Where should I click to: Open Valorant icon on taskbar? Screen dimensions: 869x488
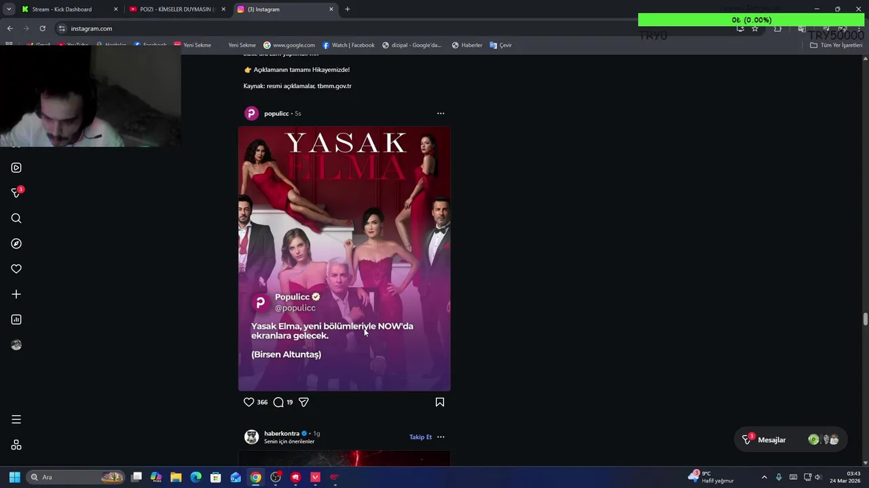[x=315, y=477]
